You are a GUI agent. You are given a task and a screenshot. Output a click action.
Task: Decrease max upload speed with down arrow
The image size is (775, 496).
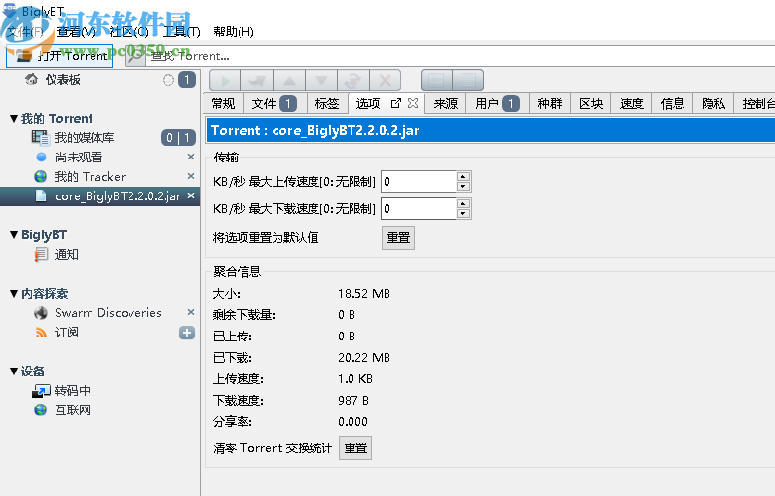click(463, 187)
